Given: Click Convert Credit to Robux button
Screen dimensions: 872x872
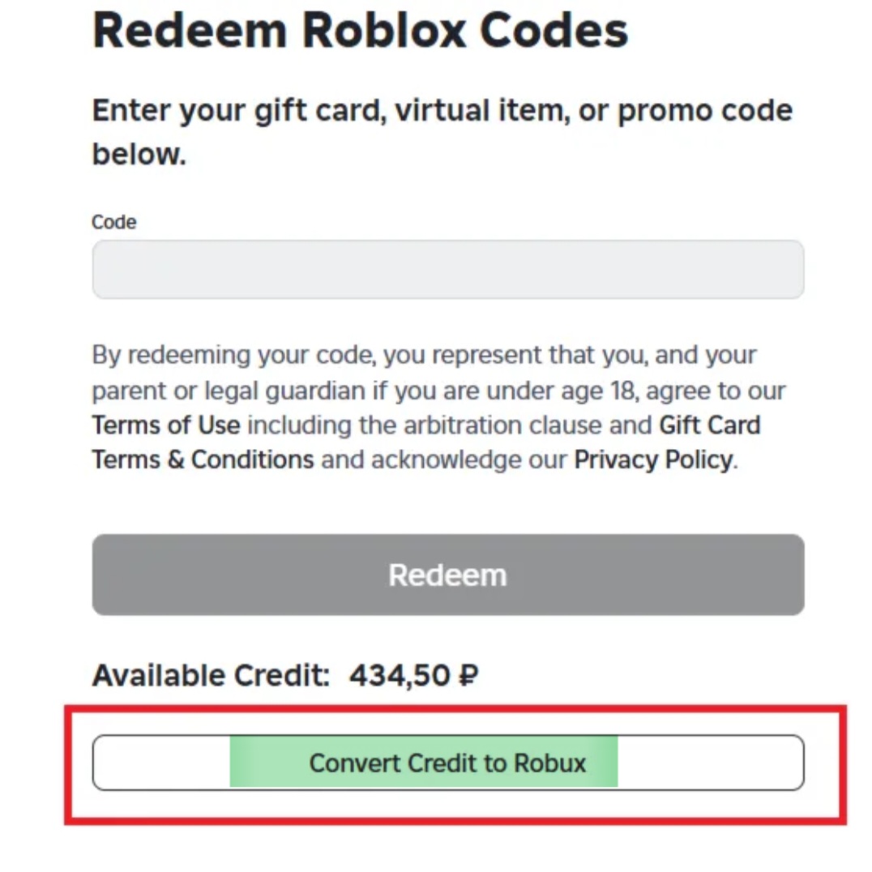Looking at the screenshot, I should [447, 763].
